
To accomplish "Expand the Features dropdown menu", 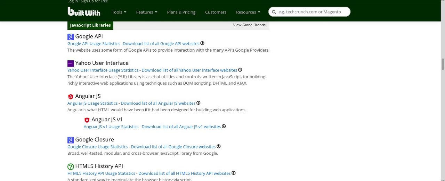I will tap(147, 12).
